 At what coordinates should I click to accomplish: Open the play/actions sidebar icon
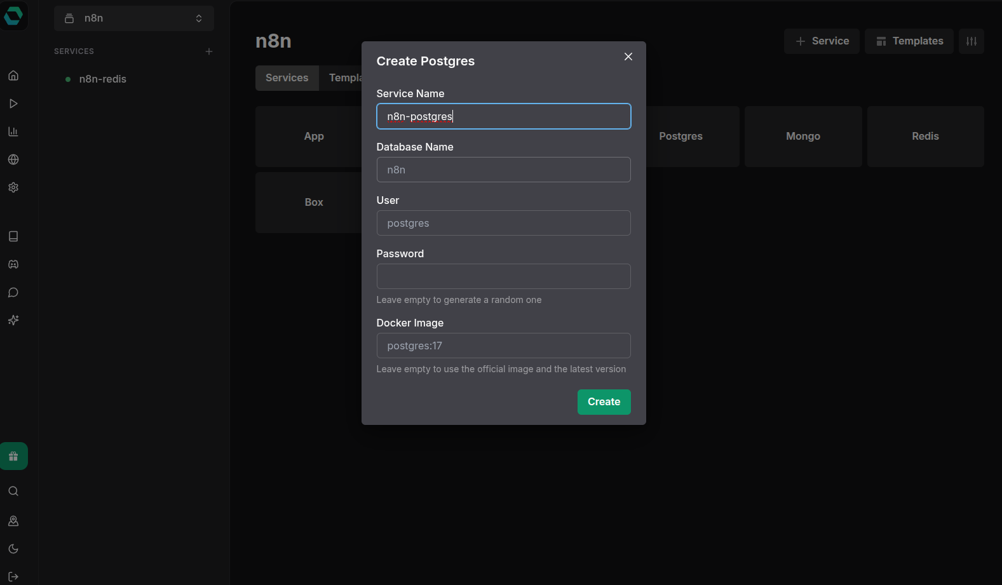click(13, 104)
